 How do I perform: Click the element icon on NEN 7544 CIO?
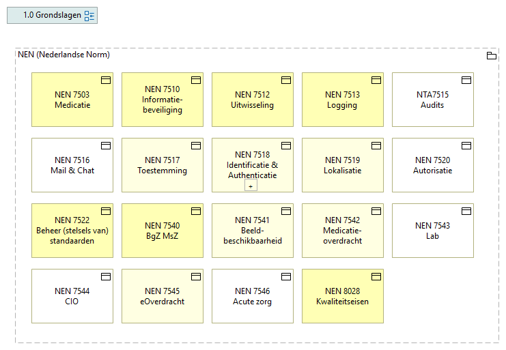pyautogui.click(x=106, y=276)
